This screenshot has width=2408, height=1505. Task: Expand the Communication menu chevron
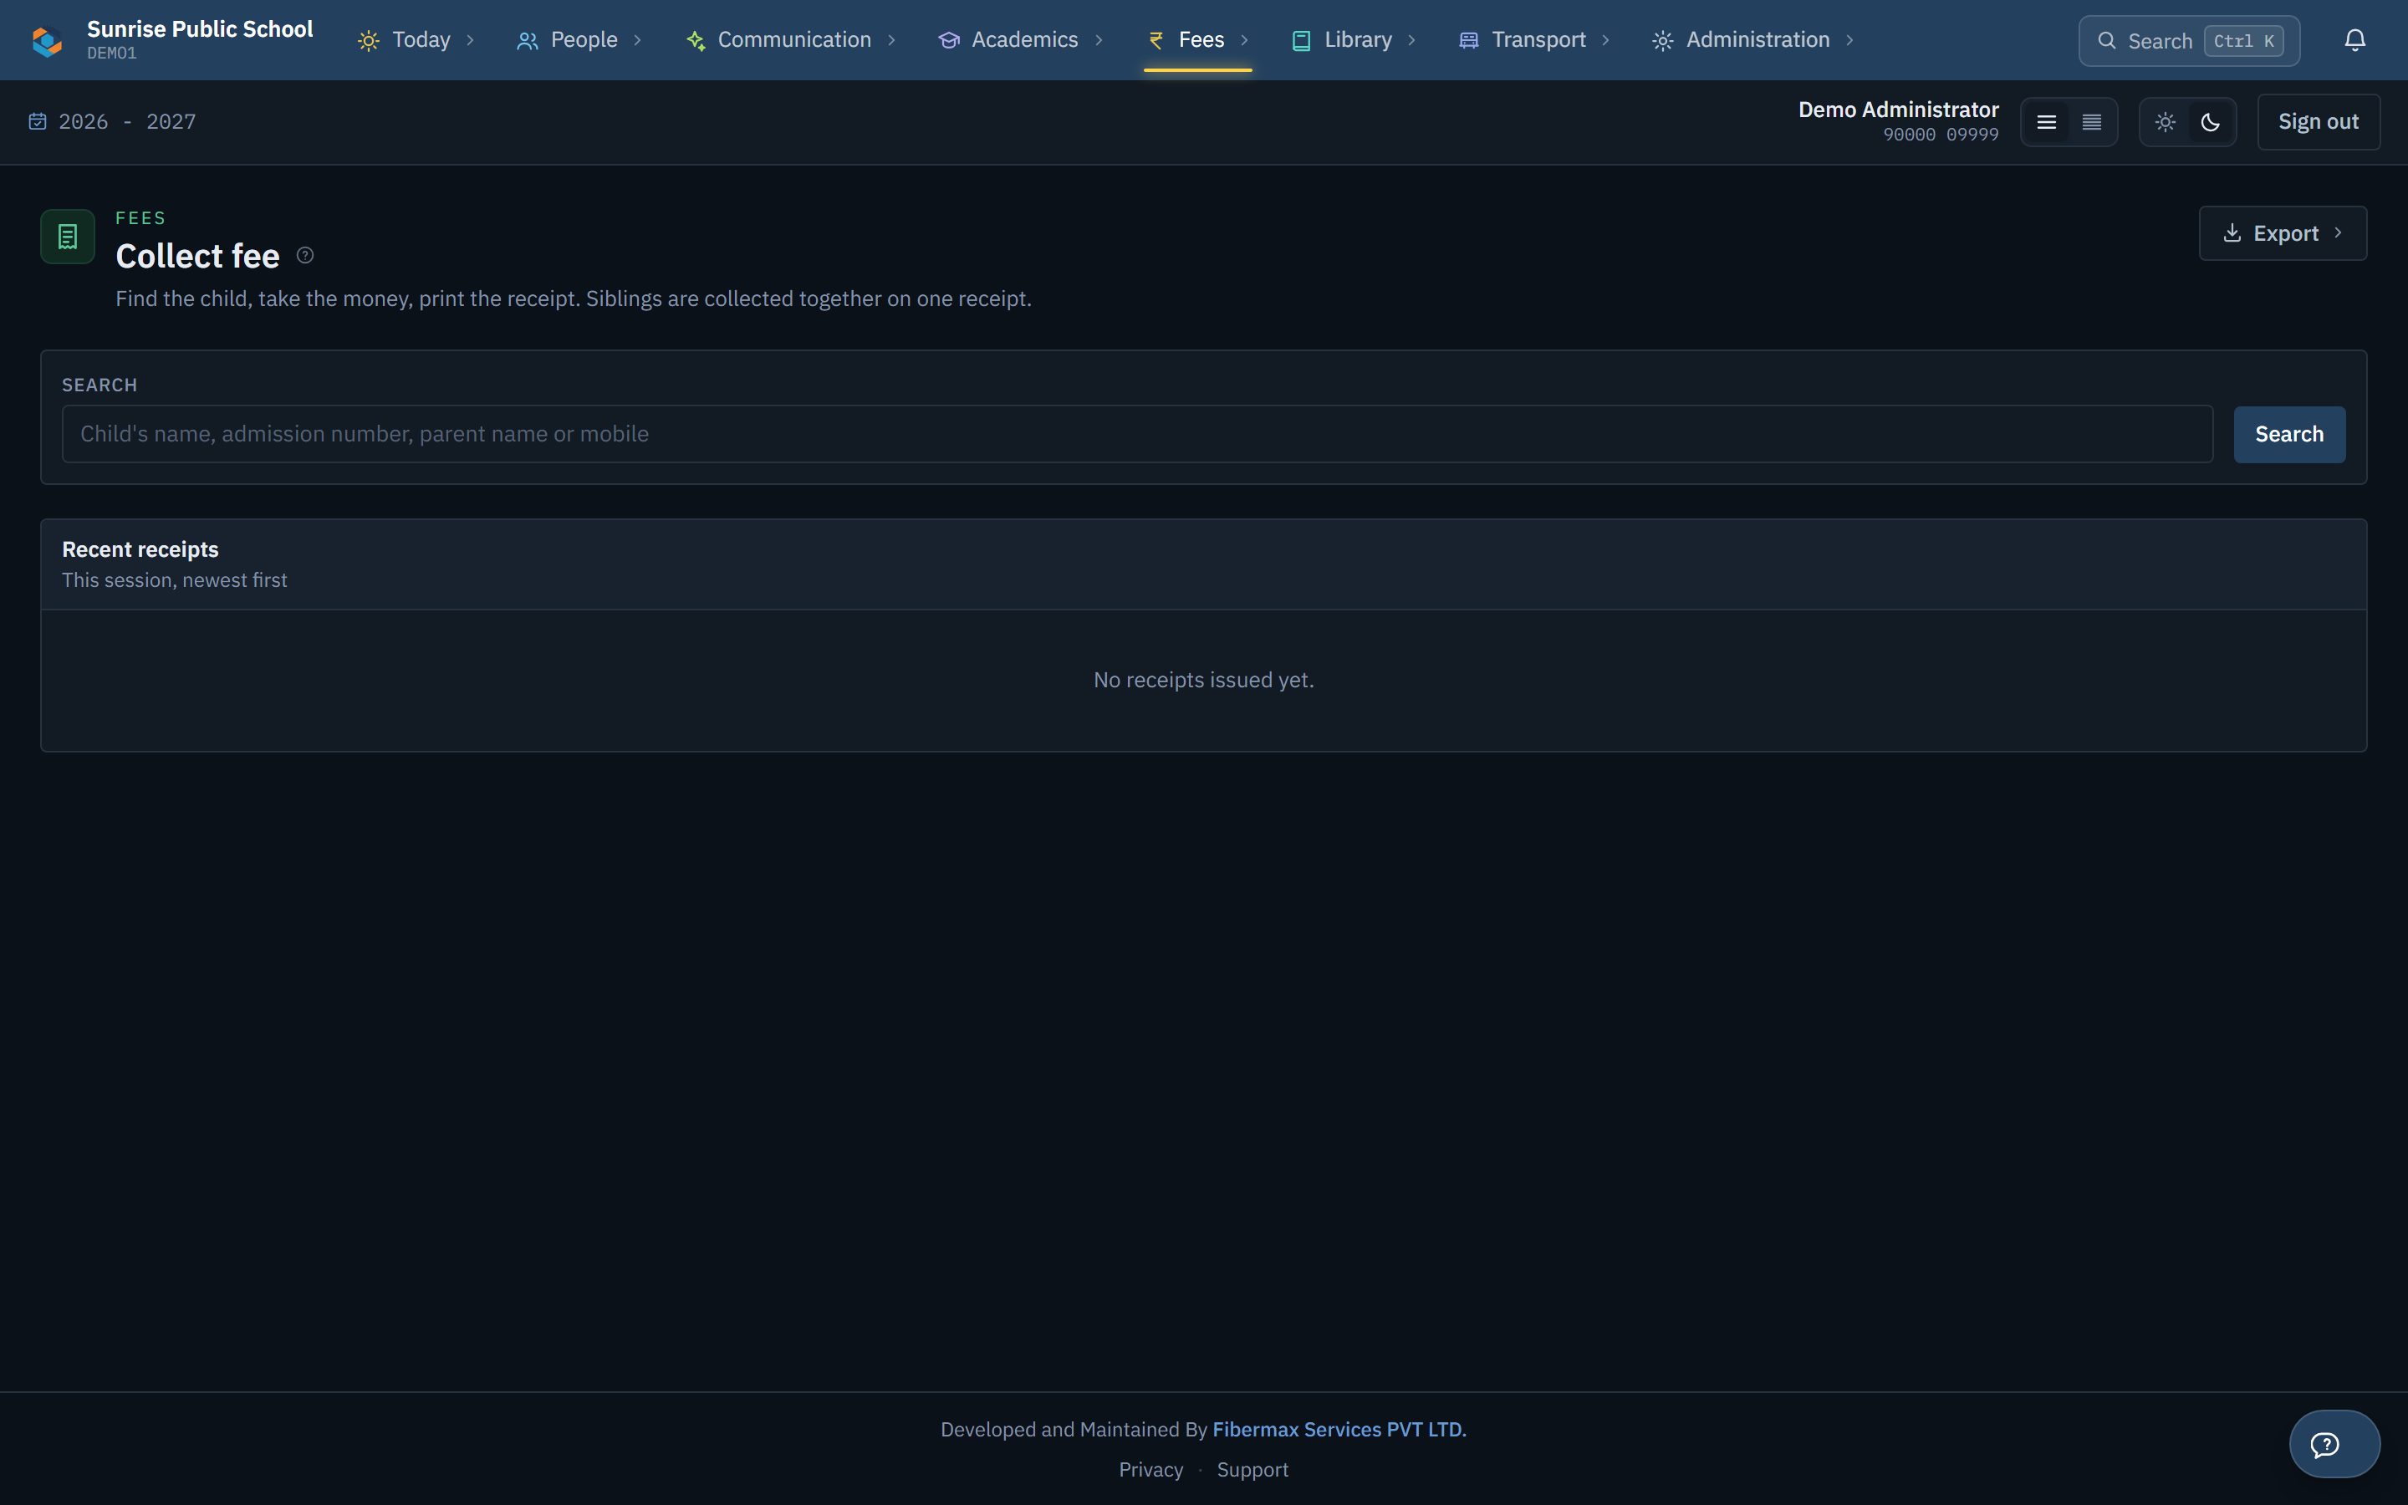pos(891,40)
